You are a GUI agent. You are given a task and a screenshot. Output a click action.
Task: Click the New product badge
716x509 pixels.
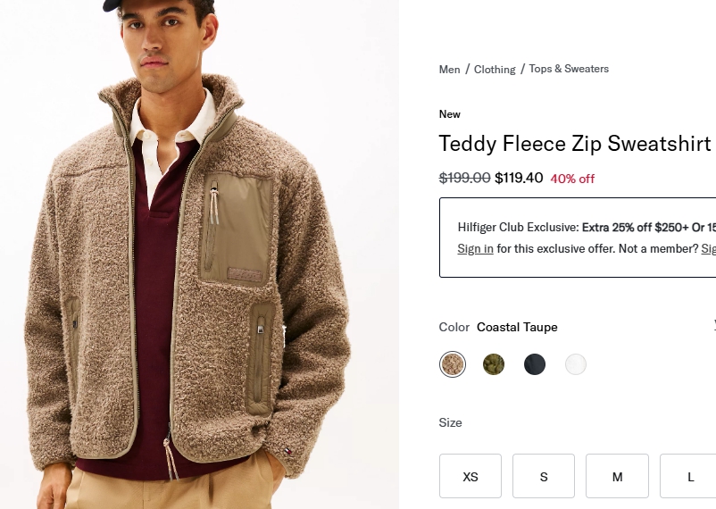[450, 114]
